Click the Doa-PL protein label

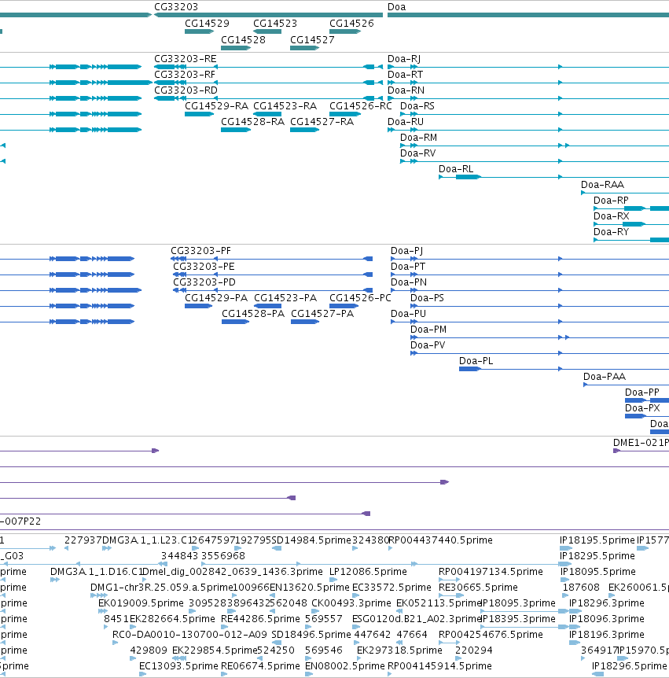476,360
